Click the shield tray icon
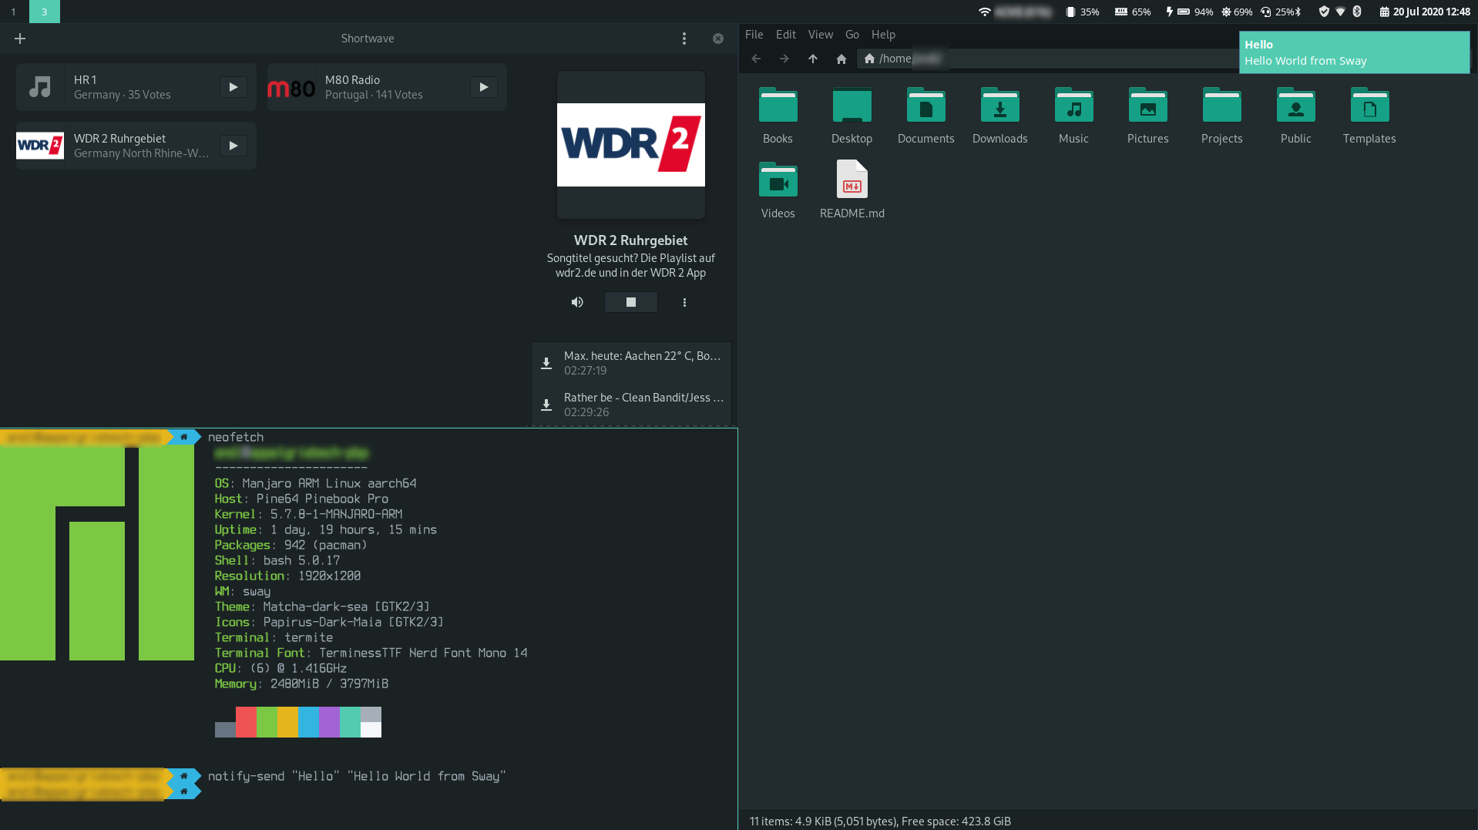The height and width of the screenshot is (830, 1478). [1324, 12]
